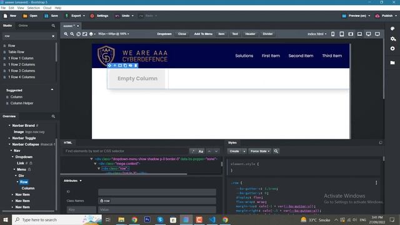Open Settings from the toolbar
The width and height of the screenshot is (400, 225).
coord(99,16)
